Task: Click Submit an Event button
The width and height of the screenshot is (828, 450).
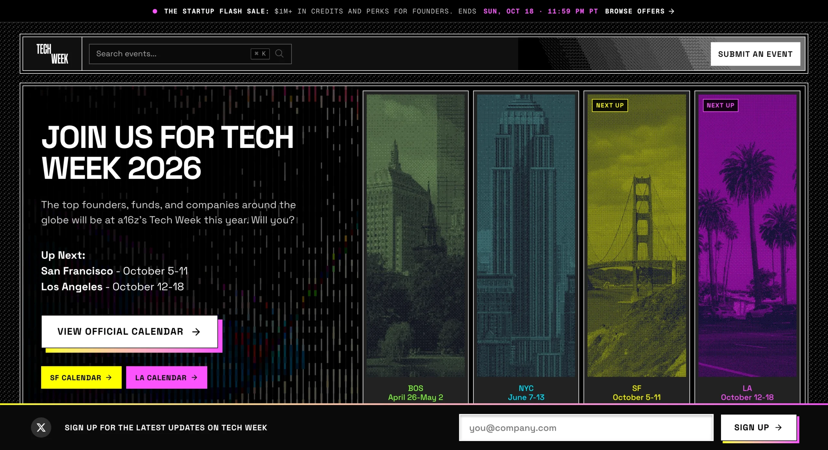Action: click(x=755, y=54)
